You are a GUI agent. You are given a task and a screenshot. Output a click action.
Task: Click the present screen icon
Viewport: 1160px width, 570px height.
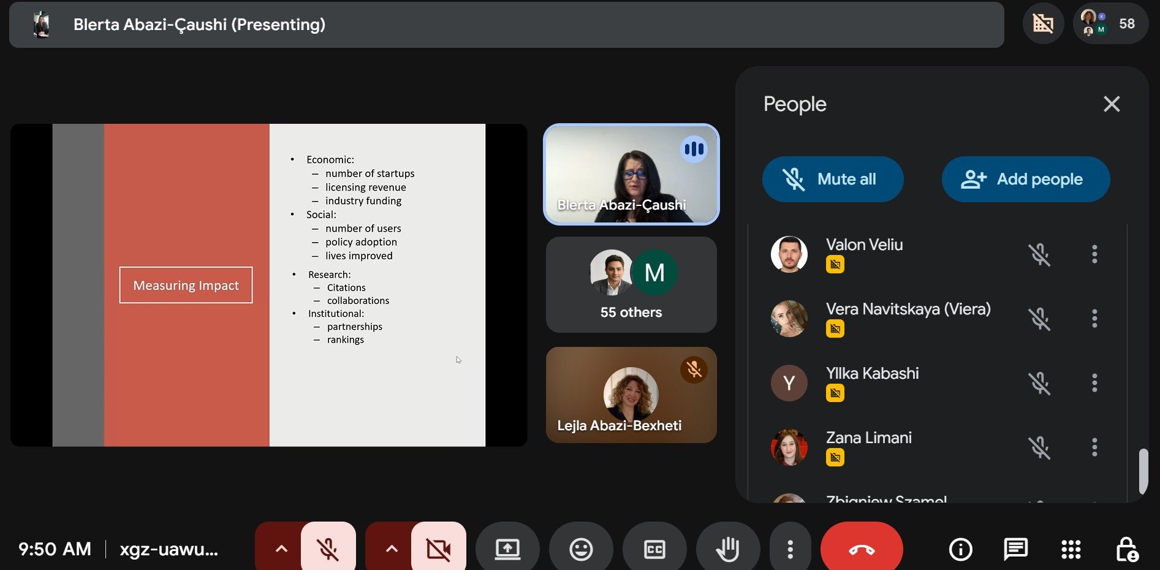tap(507, 549)
